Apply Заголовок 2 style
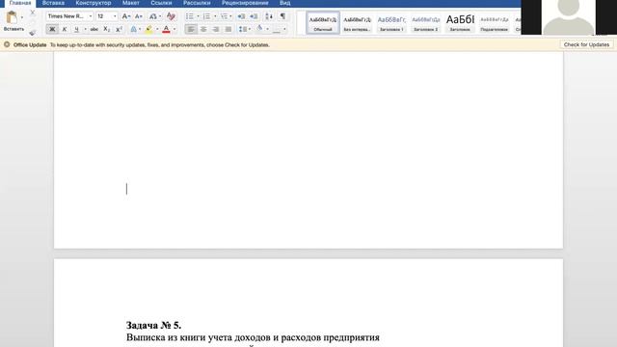617x347 pixels. click(426, 23)
